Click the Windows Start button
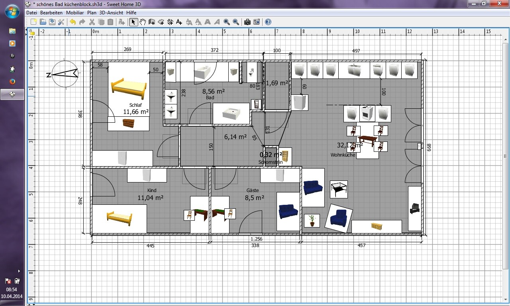 12,11
